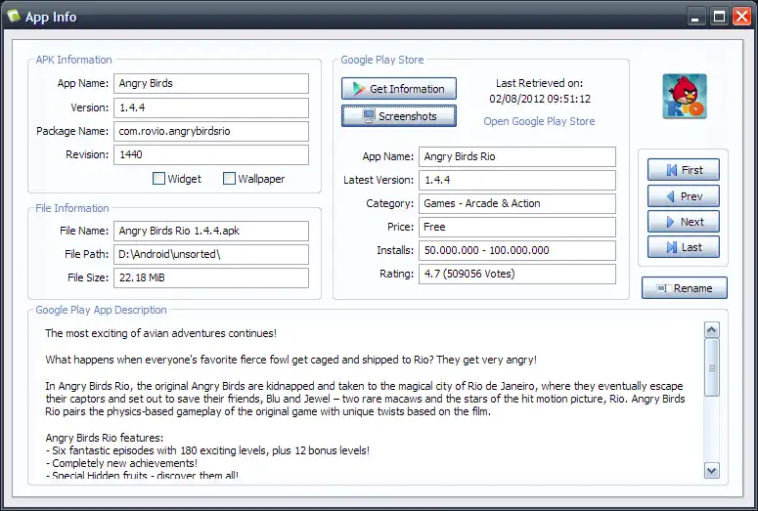Advance to the Next app record
758x511 pixels.
click(683, 222)
